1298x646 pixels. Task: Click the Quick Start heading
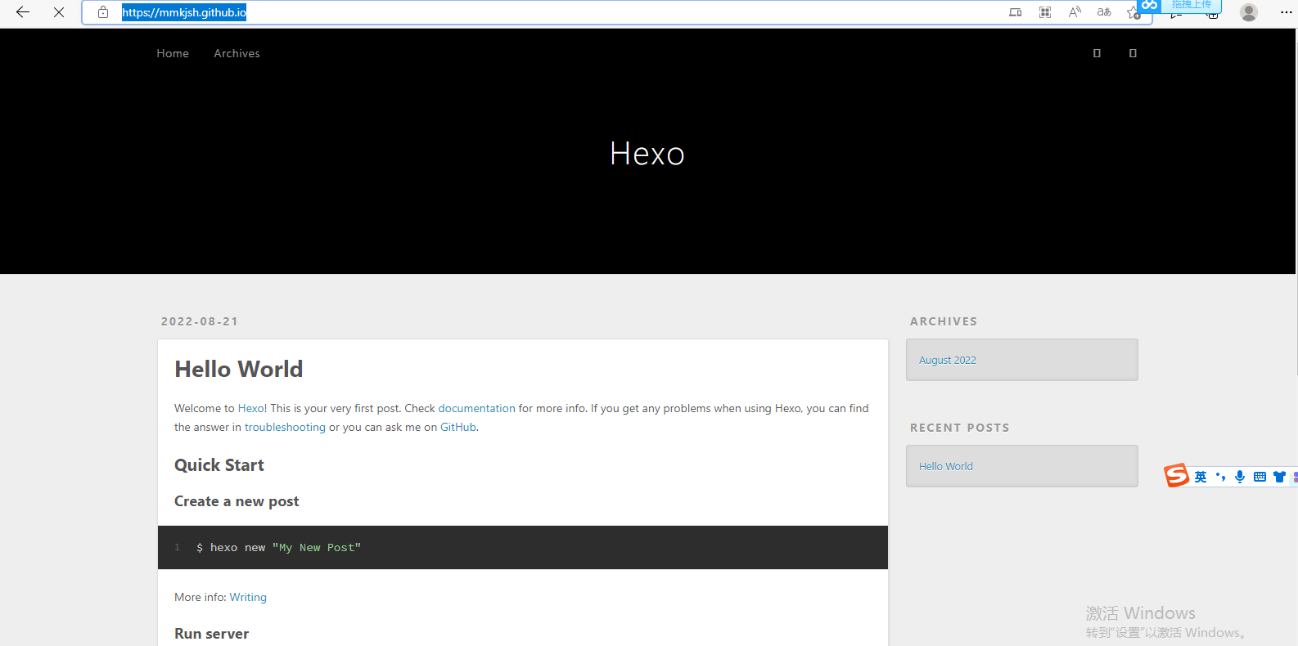(x=219, y=465)
